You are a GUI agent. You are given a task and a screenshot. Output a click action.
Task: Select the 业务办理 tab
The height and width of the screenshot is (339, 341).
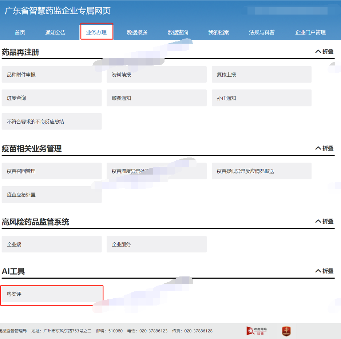(x=96, y=32)
